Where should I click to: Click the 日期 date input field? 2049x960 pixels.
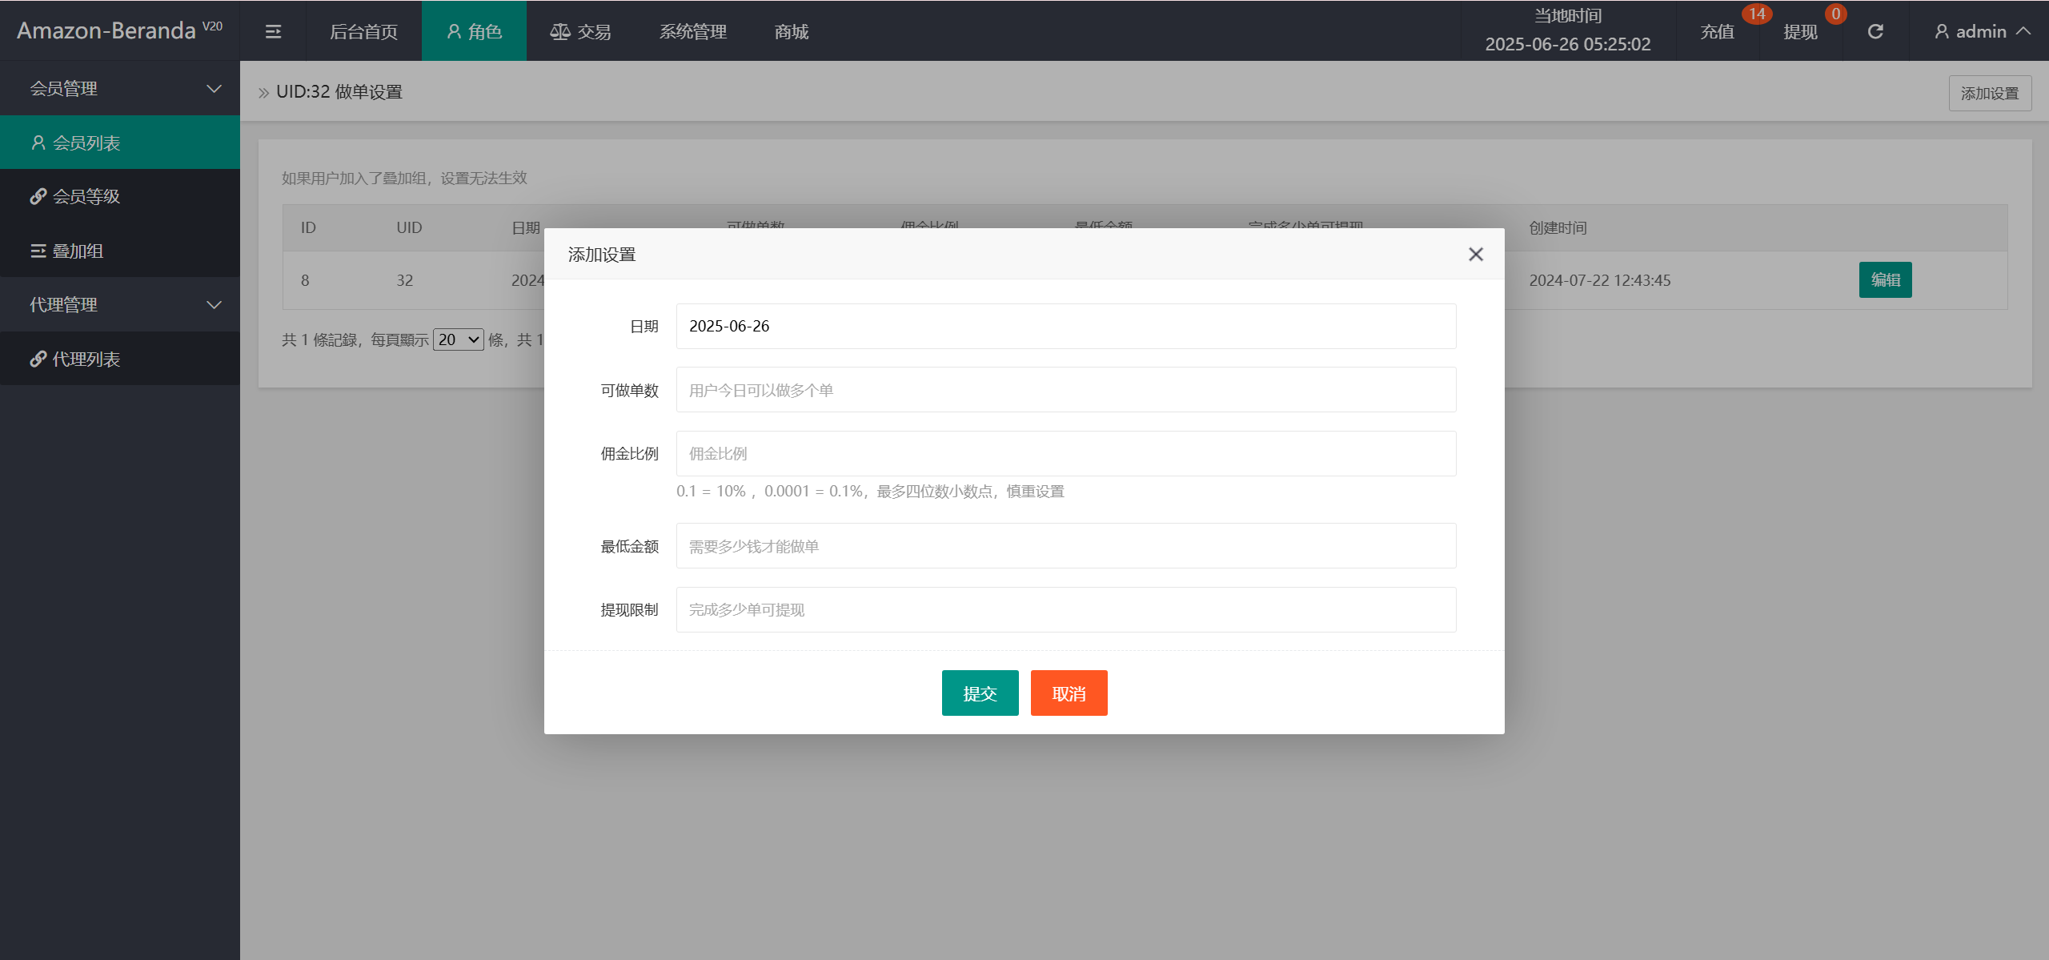tap(1065, 326)
